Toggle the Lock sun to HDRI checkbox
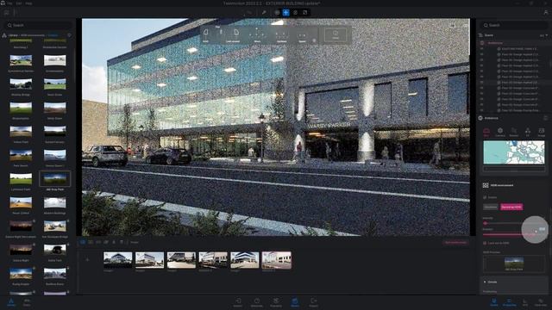 tap(485, 243)
